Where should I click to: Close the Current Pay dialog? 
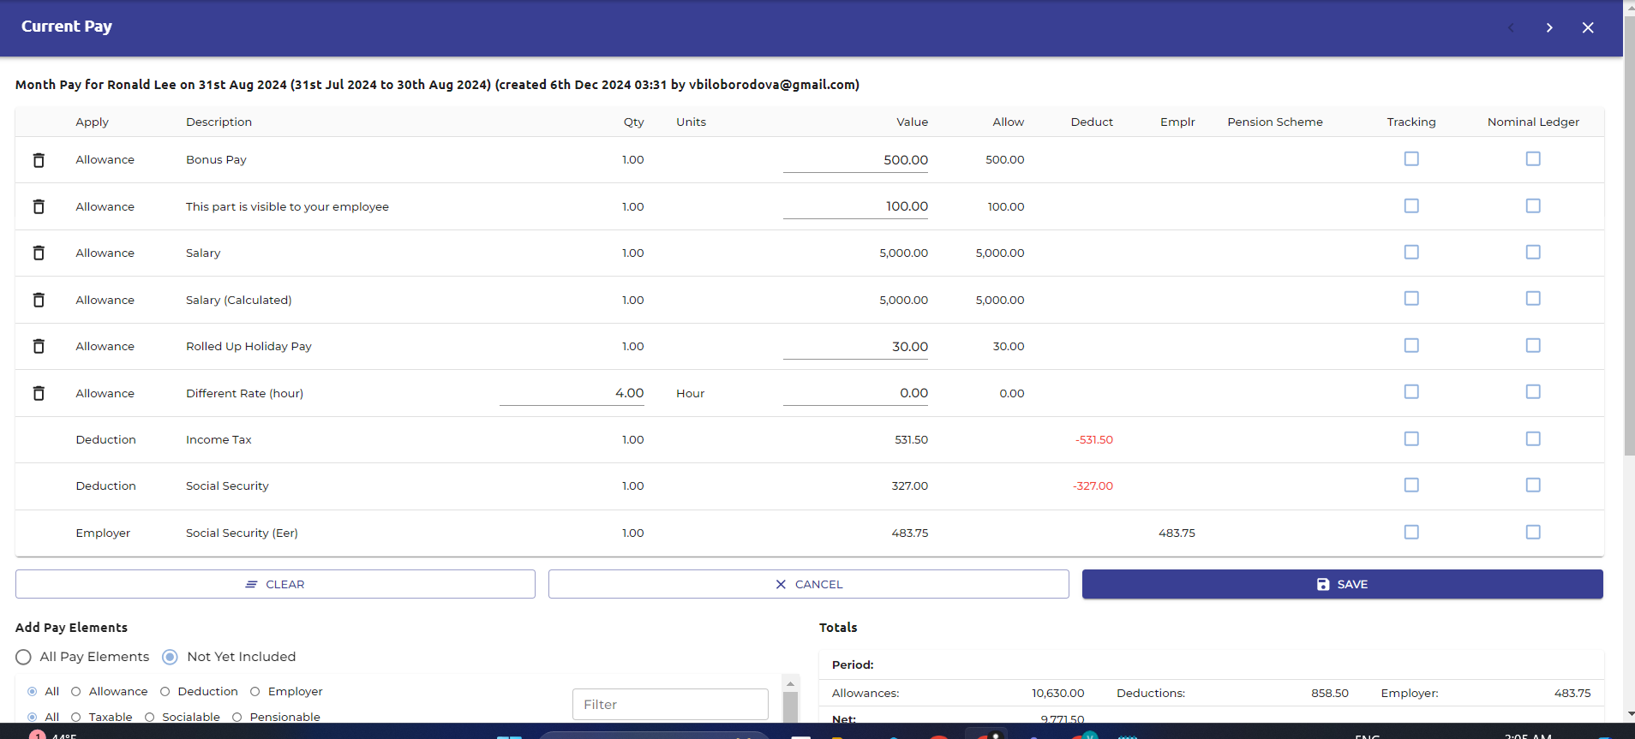[x=1588, y=27]
